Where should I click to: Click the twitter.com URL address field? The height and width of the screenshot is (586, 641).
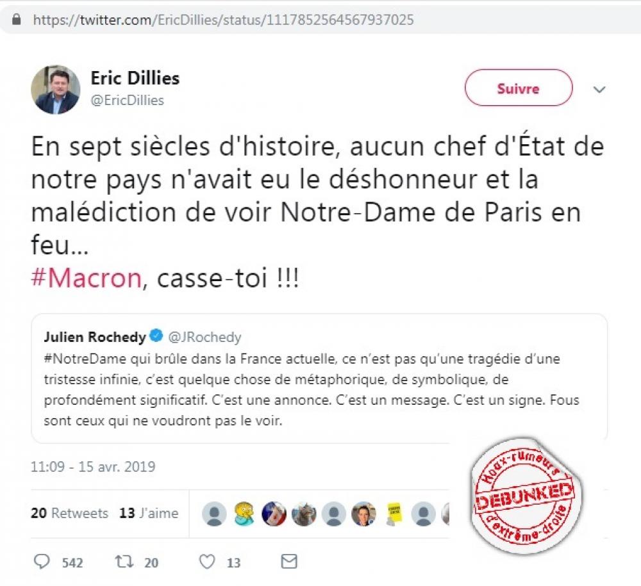tap(224, 20)
